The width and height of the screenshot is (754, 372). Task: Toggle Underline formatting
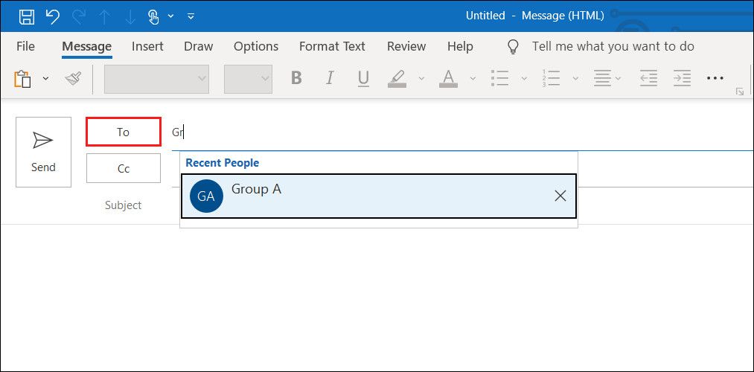(363, 78)
